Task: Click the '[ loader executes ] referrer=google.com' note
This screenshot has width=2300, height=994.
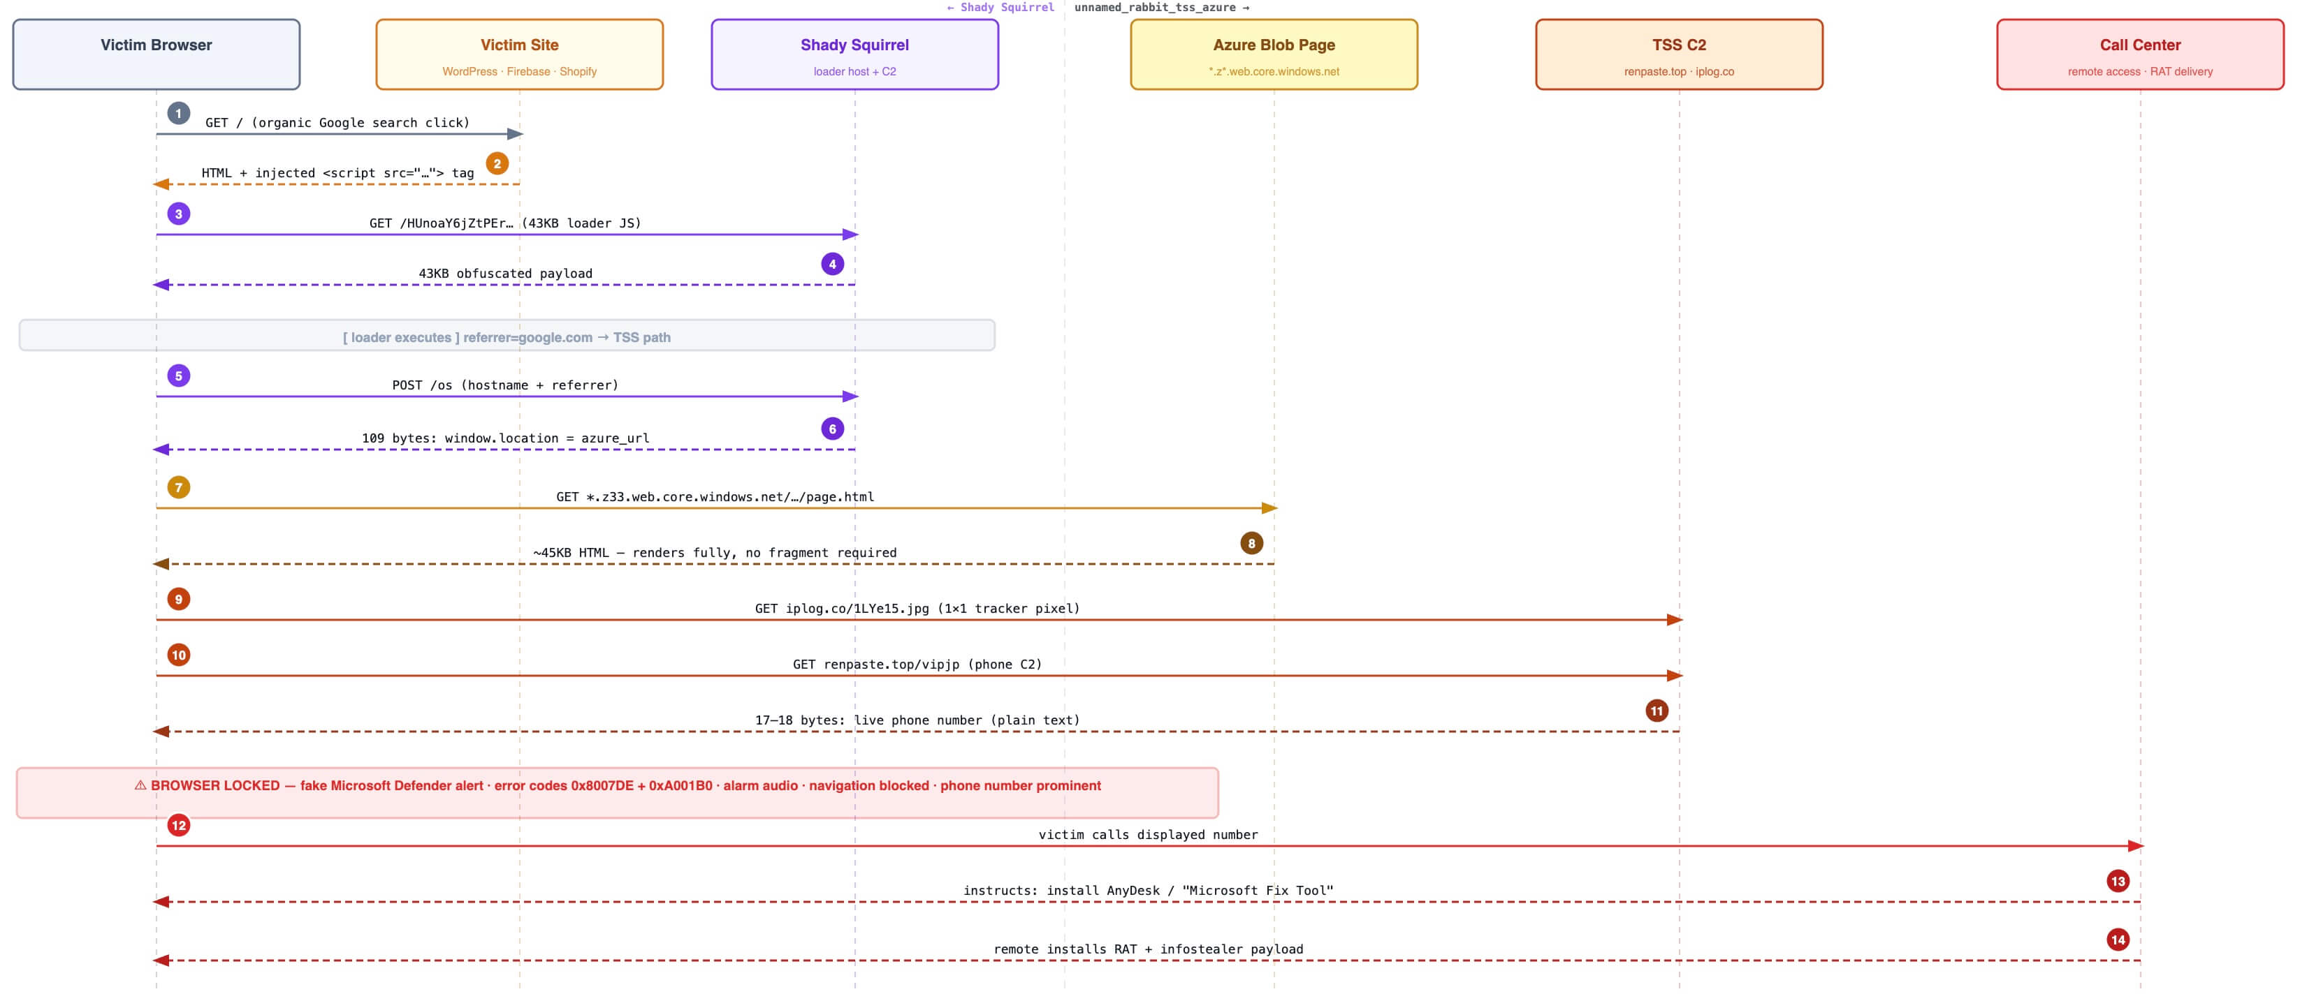Action: pyautogui.click(x=507, y=337)
